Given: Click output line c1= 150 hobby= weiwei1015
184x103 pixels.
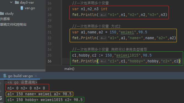Looking at the screenshot, I should tap(45, 100).
